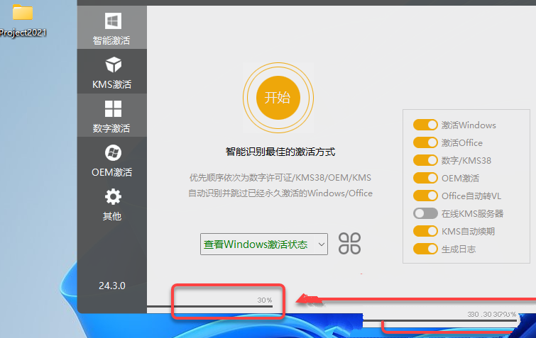Toggle the 激活Office switch

point(425,142)
